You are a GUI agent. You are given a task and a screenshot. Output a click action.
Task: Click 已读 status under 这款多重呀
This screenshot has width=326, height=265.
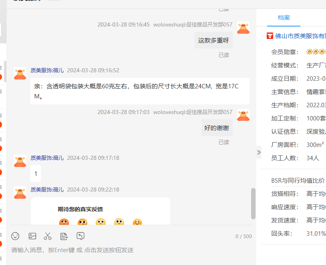pos(224,55)
